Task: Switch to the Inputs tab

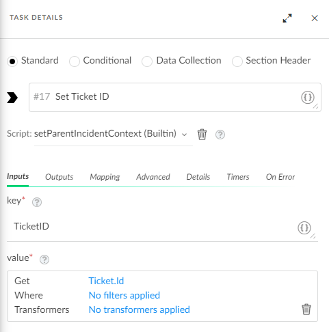Action: (18, 176)
